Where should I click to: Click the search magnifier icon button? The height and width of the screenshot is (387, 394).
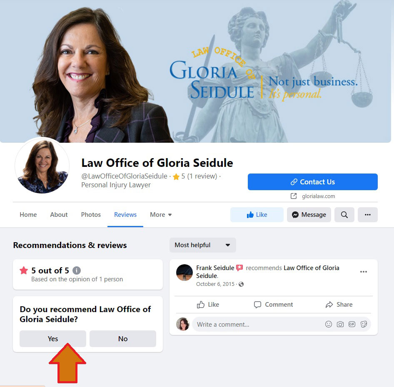coord(344,215)
